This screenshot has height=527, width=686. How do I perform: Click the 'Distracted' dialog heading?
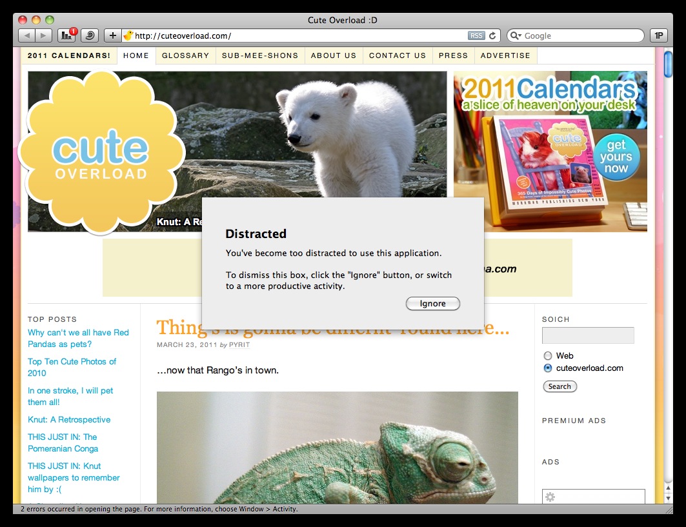point(256,234)
